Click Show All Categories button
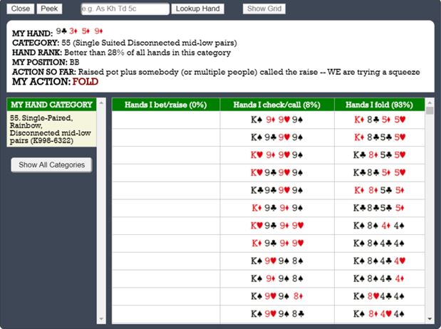441x329 pixels. (51, 164)
